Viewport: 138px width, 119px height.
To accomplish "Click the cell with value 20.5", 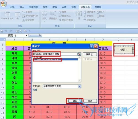I will [50, 117].
